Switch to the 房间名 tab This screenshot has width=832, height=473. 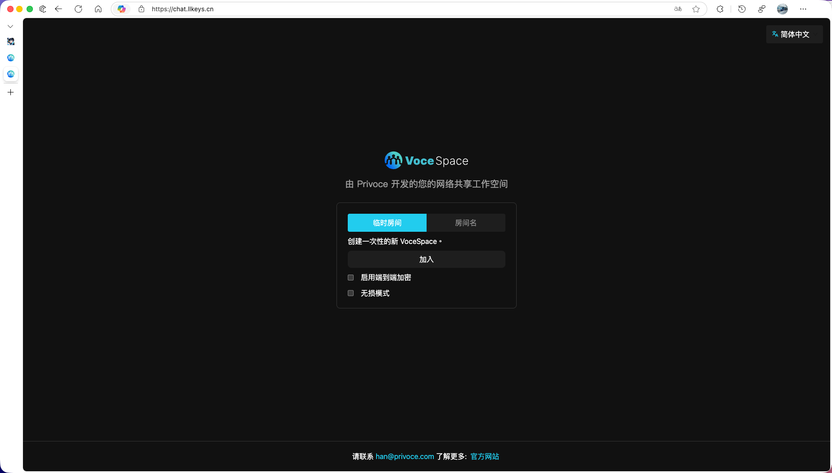pos(466,223)
